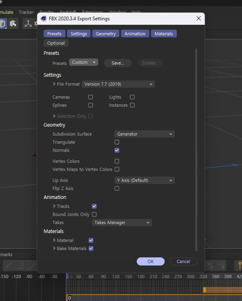Uncheck the Tracks checkbox

94,206
